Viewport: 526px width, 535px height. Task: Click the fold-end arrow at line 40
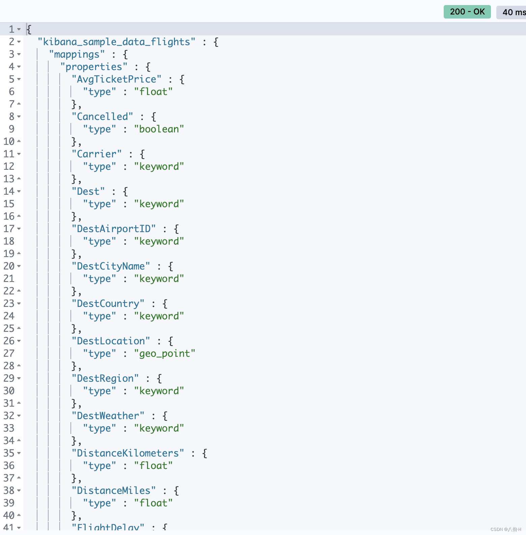point(19,515)
